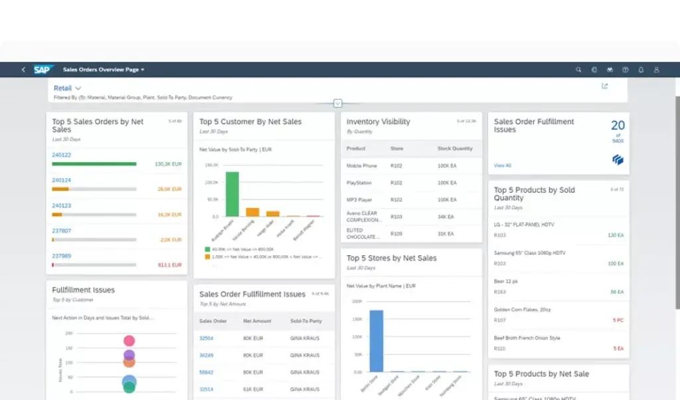Go back using the header back arrow
This screenshot has width=680, height=400.
(23, 69)
